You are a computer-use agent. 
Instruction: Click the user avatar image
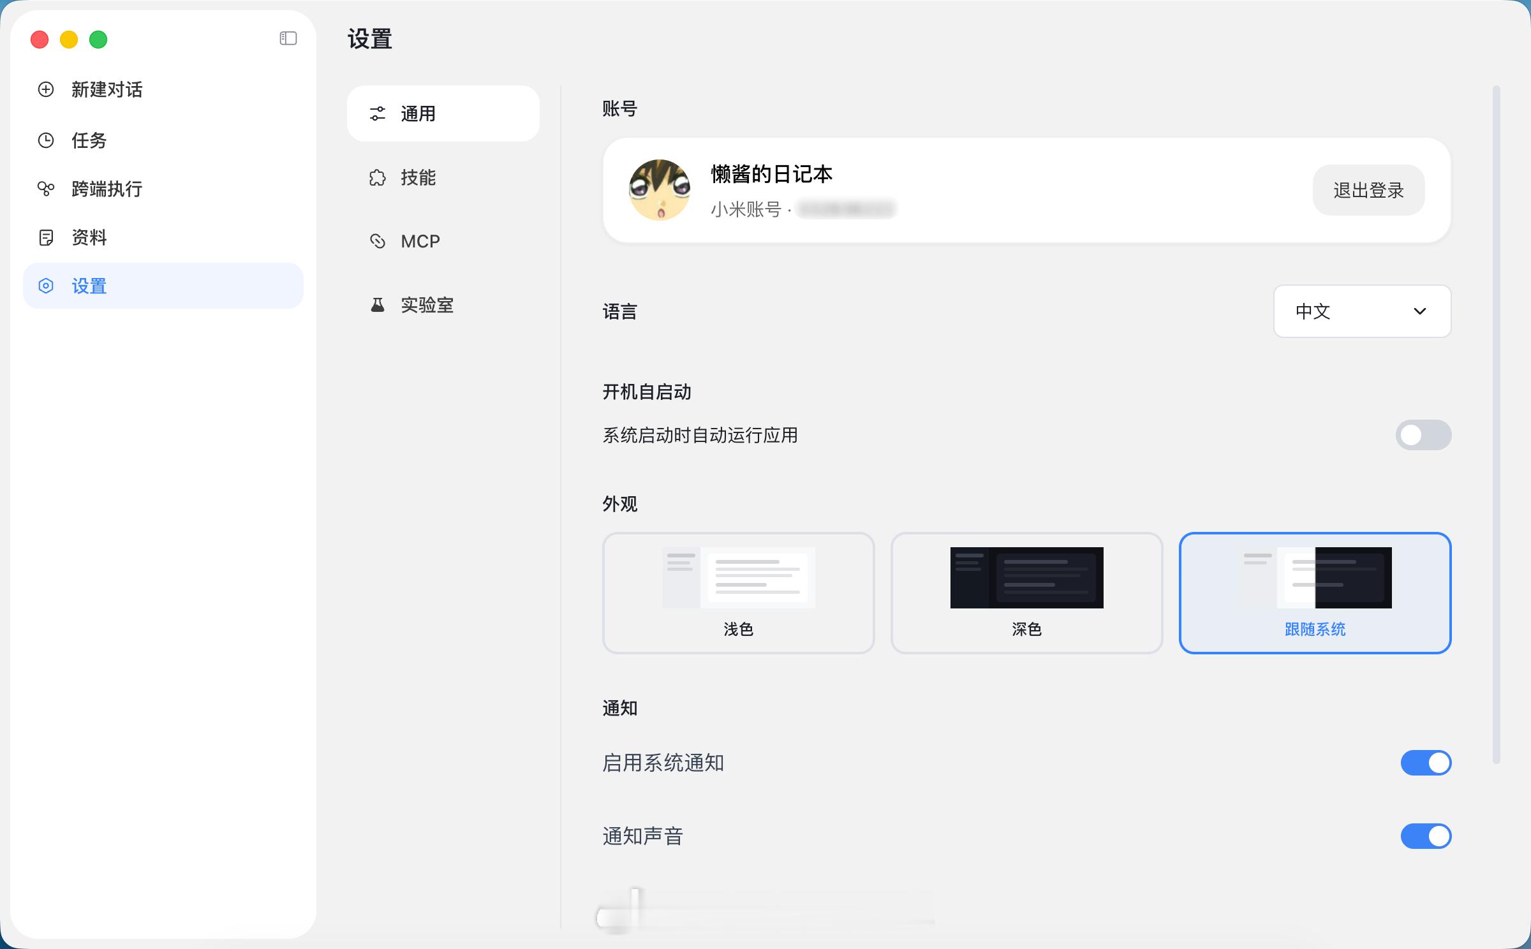[x=660, y=190]
